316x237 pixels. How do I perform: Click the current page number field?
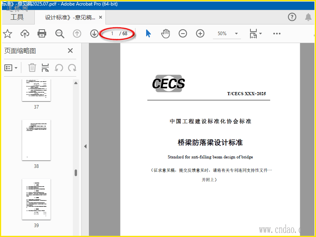(112, 34)
